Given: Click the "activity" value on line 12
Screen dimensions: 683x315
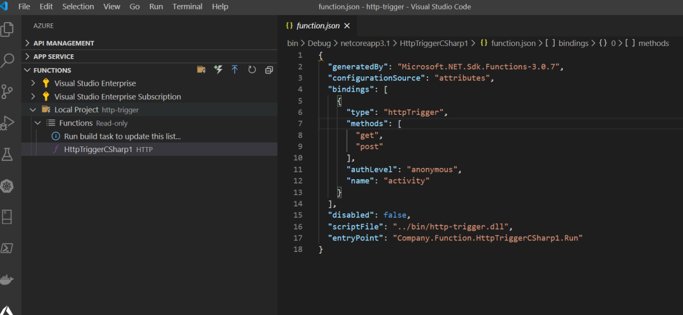Looking at the screenshot, I should (x=407, y=180).
